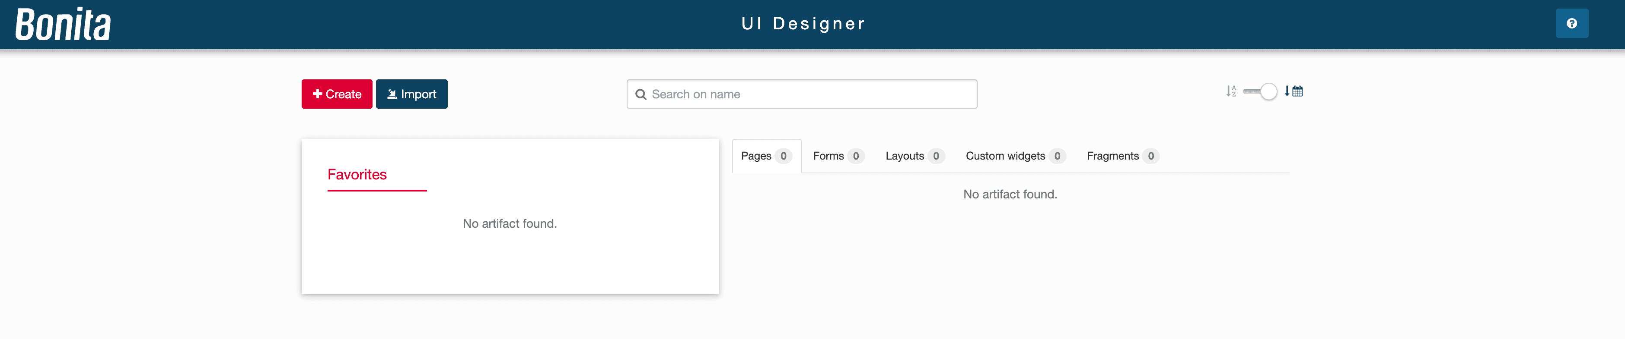Click the Bonita logo

[63, 25]
